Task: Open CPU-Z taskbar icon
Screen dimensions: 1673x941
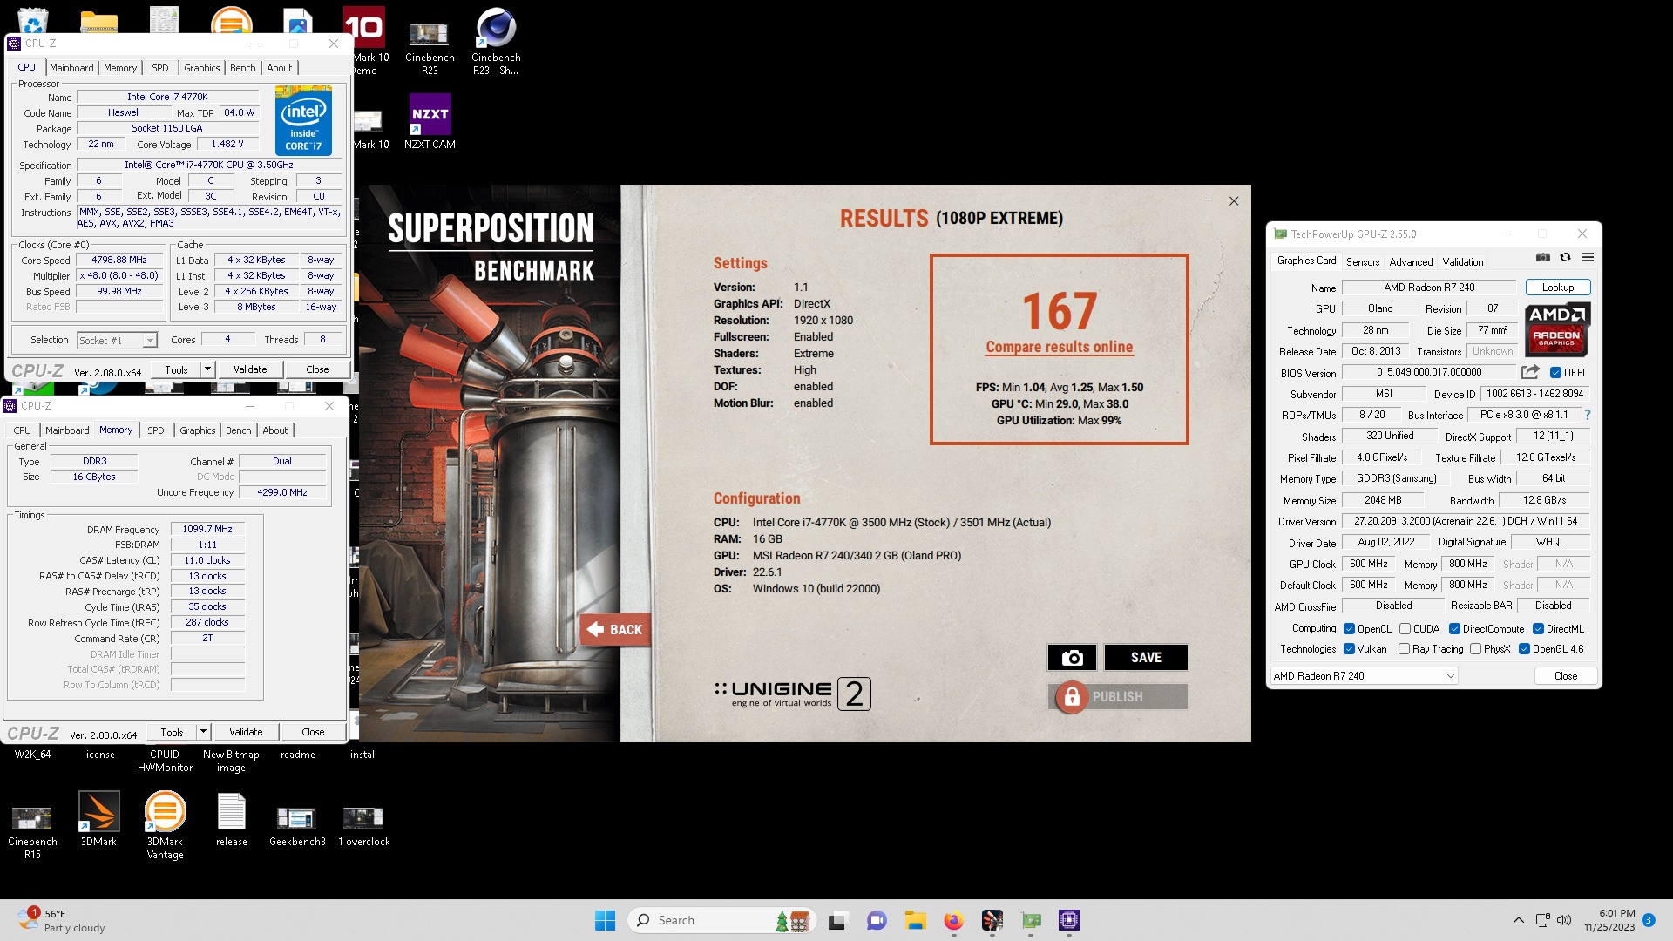Action: coord(1069,920)
